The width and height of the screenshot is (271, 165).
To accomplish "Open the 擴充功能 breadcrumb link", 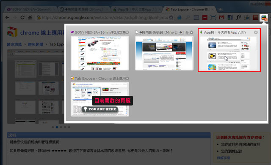I will [x=14, y=44].
